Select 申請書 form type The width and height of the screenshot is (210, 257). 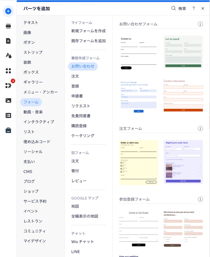[77, 96]
